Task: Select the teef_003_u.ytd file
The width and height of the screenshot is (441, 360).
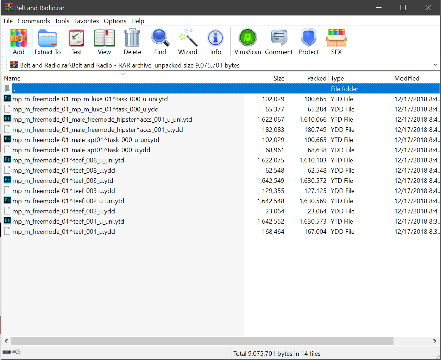Action: (63, 181)
